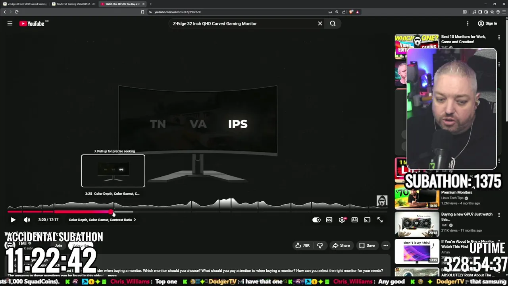Open the player settings gear

342,220
